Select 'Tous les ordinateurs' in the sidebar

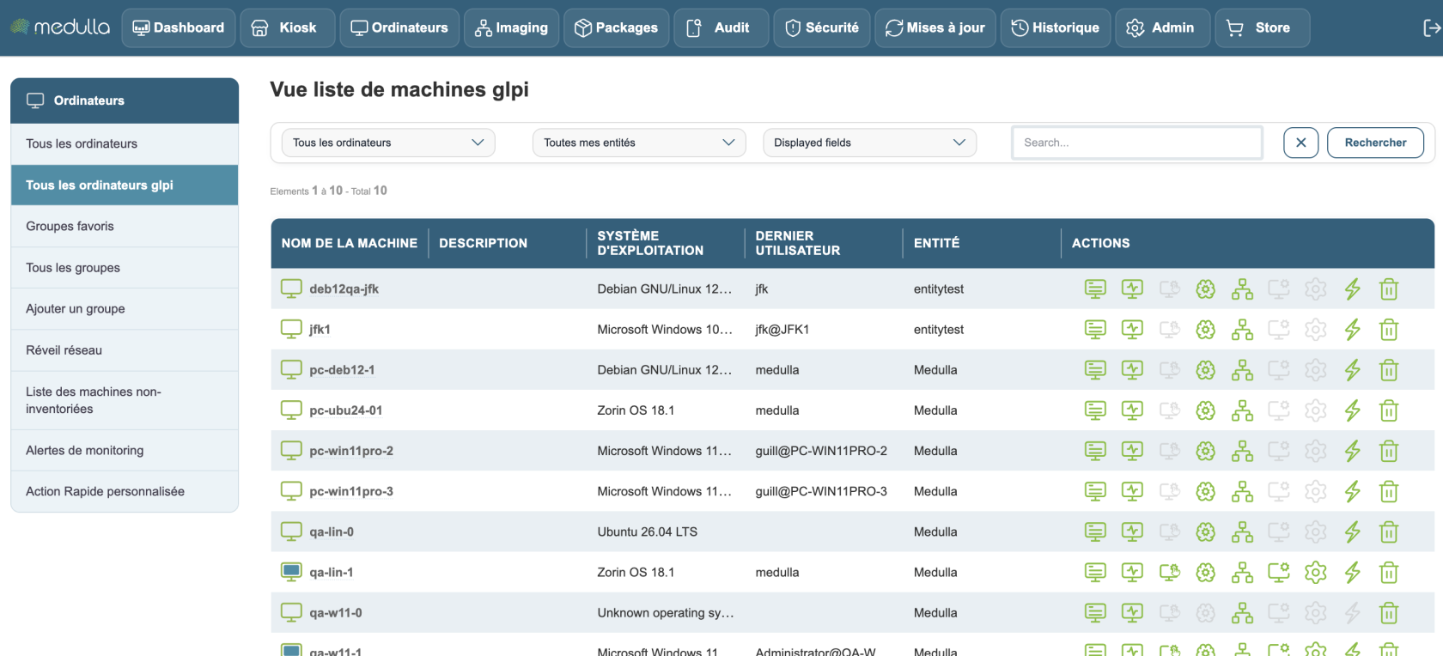click(125, 144)
